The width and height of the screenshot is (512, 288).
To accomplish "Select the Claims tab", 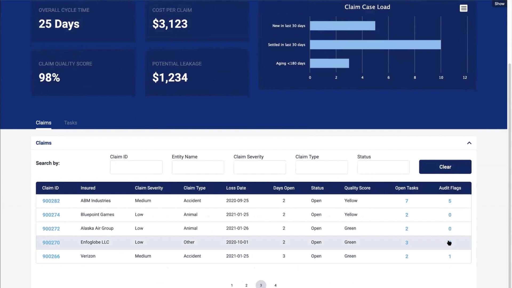I will coord(43,123).
